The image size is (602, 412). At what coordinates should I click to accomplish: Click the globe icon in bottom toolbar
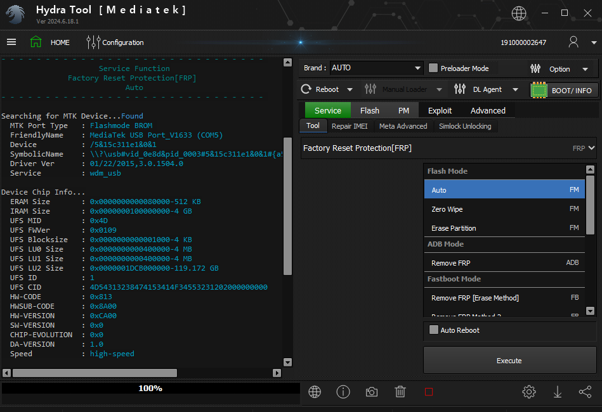315,392
